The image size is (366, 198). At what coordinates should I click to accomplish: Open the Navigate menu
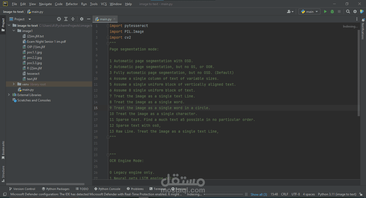tap(45, 4)
